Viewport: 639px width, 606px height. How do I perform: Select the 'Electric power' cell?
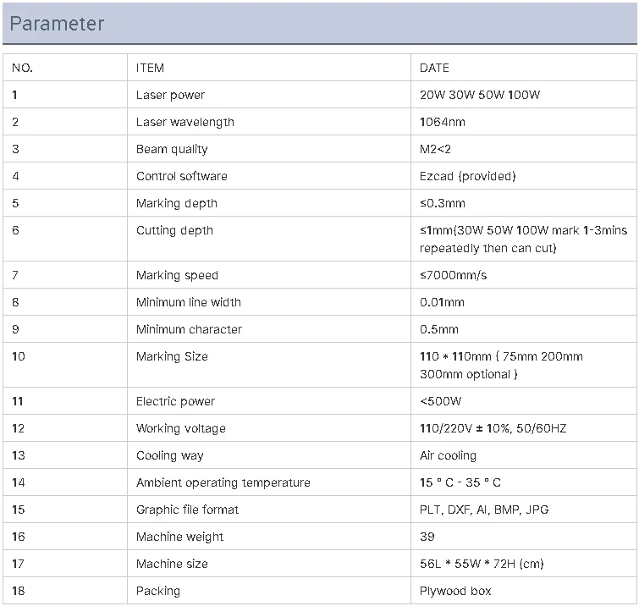tap(175, 401)
